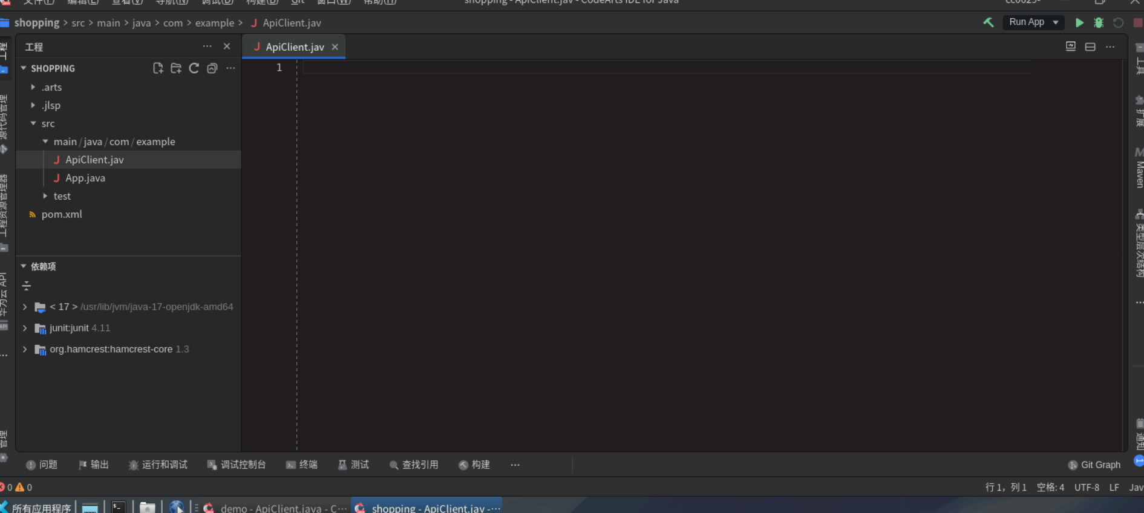The image size is (1144, 513).
Task: Close the ApiClient.jav editor tab
Action: point(335,47)
